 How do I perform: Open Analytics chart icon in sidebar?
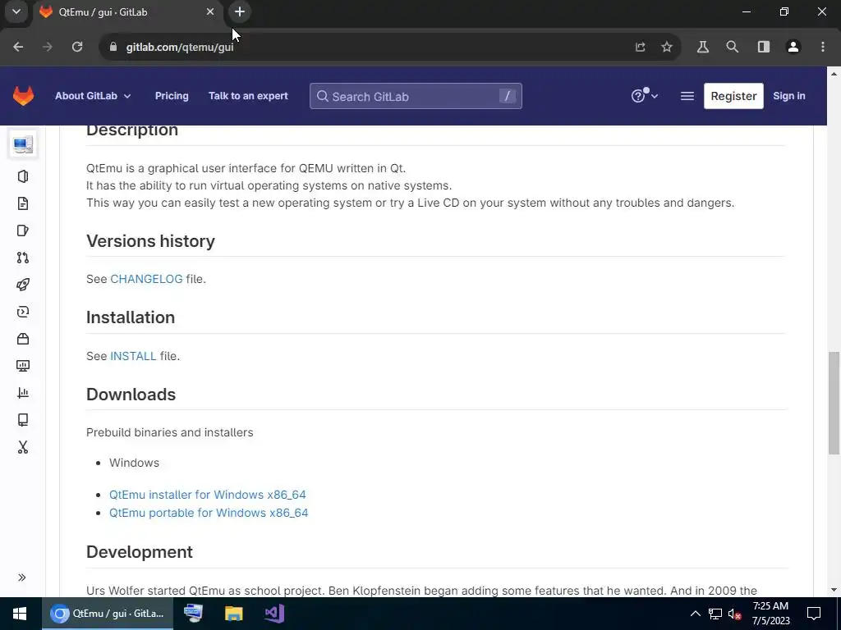[x=23, y=393]
